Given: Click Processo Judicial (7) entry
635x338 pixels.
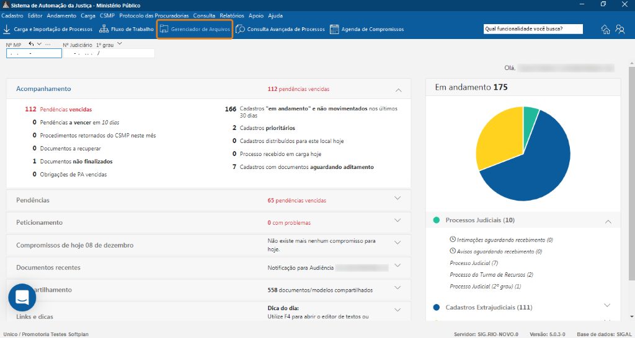Looking at the screenshot, I should click(x=474, y=263).
